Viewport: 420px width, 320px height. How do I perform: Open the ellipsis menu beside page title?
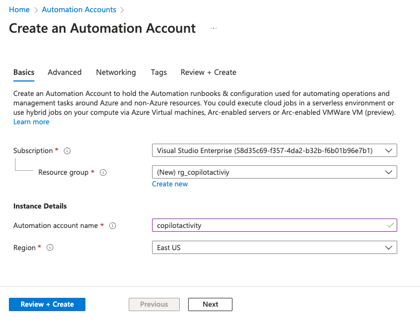(x=214, y=28)
